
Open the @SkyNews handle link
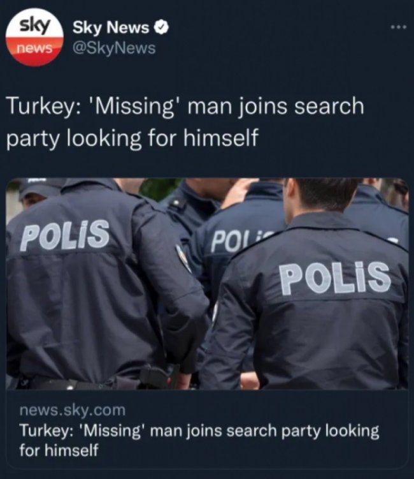click(114, 48)
